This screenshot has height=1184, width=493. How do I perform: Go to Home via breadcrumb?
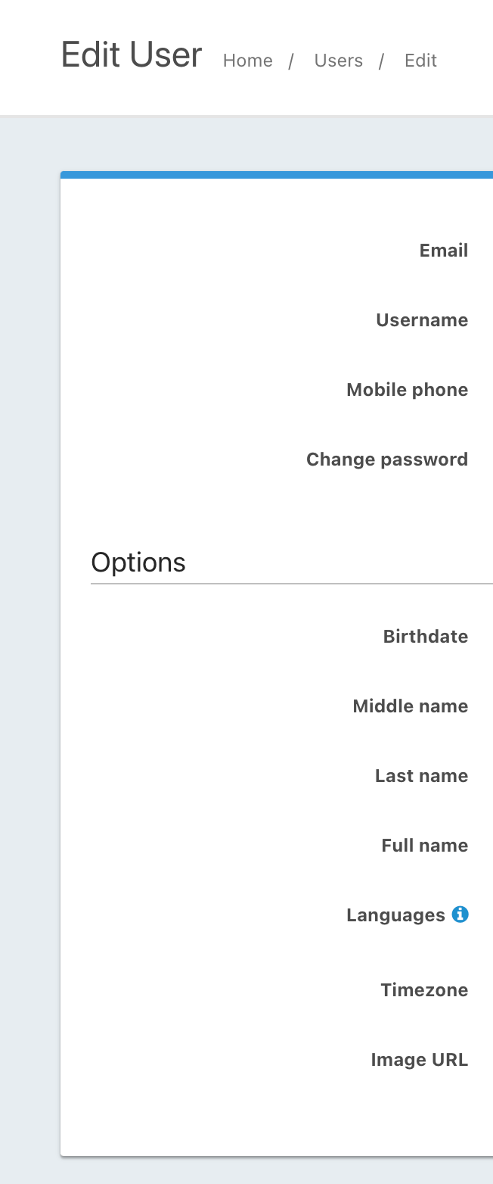(x=247, y=61)
